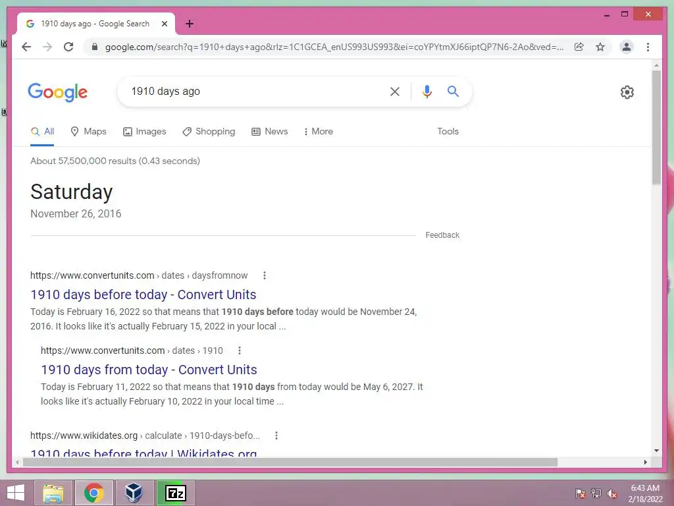Viewport: 674px width, 506px height.
Task: Click the vertical scrollbar thumb
Action: pos(656,128)
